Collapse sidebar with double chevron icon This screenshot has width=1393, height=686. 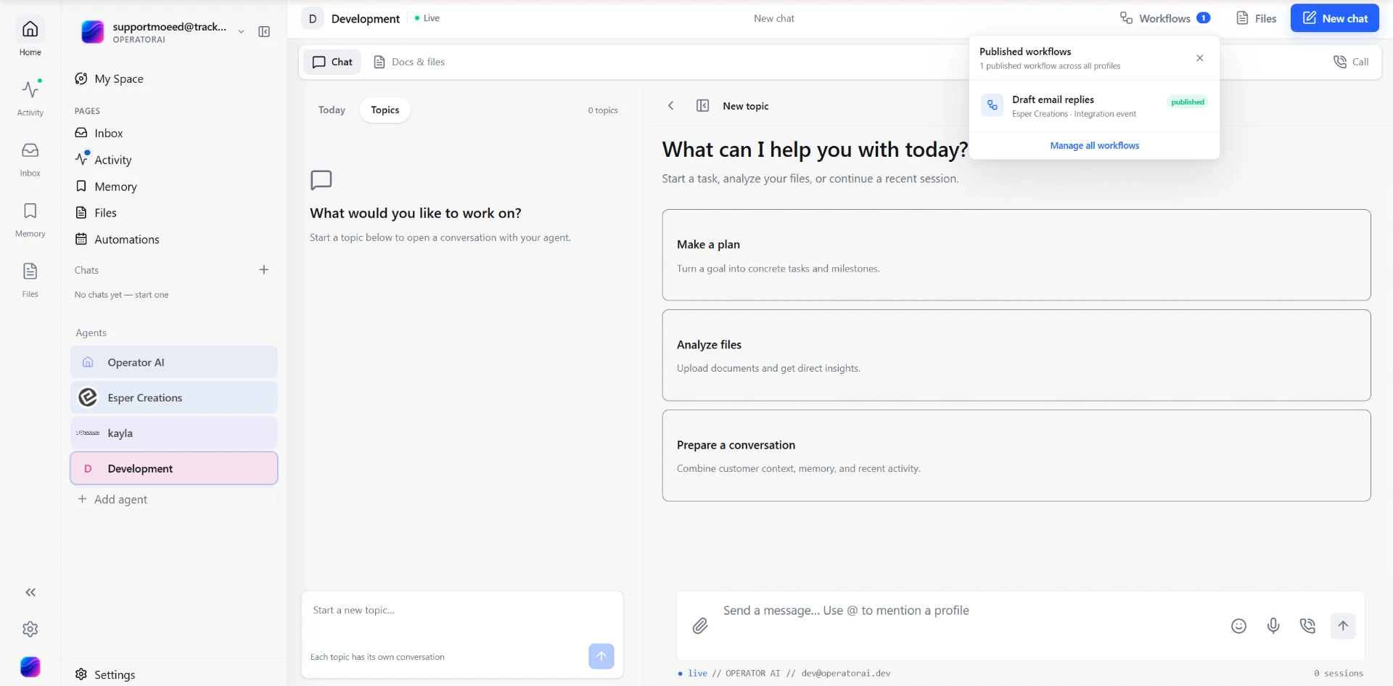tap(30, 592)
